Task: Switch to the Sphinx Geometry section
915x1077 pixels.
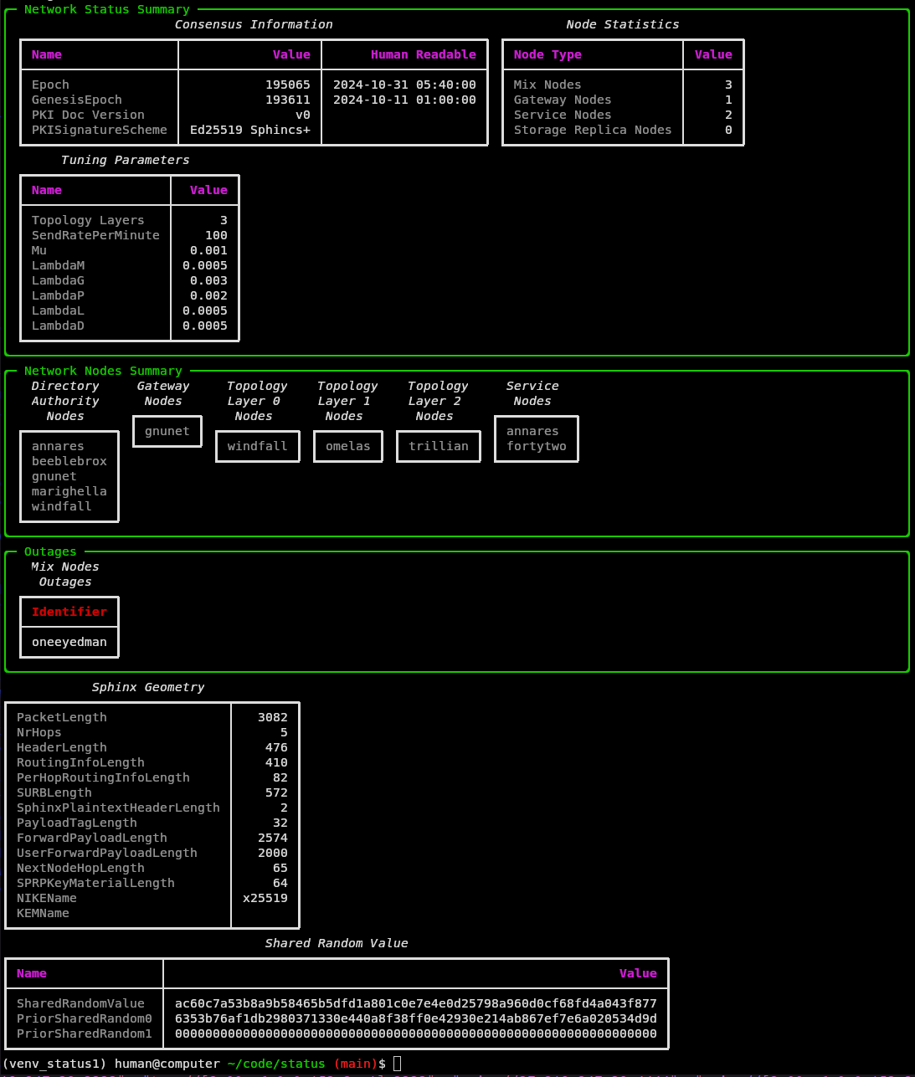Action: 147,687
